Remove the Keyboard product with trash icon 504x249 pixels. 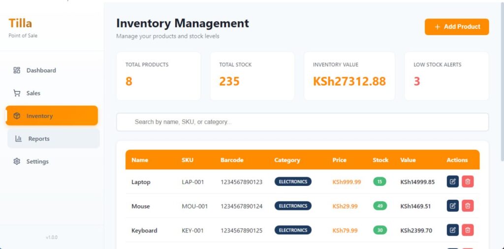(468, 230)
